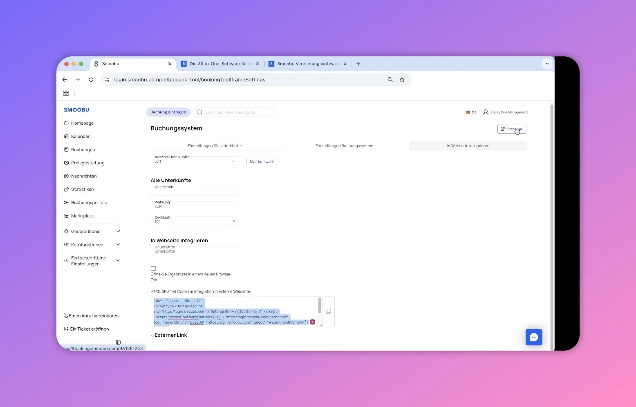Click the Überschrift input field
The height and width of the screenshot is (407, 636).
coord(195,191)
